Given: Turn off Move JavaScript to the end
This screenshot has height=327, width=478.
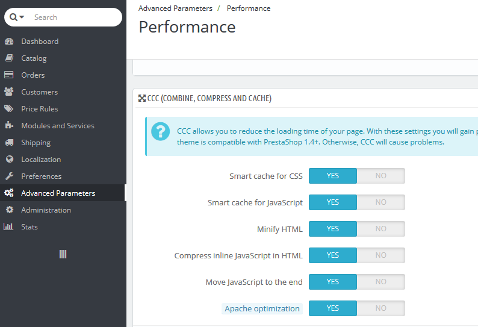Looking at the screenshot, I should [x=380, y=282].
